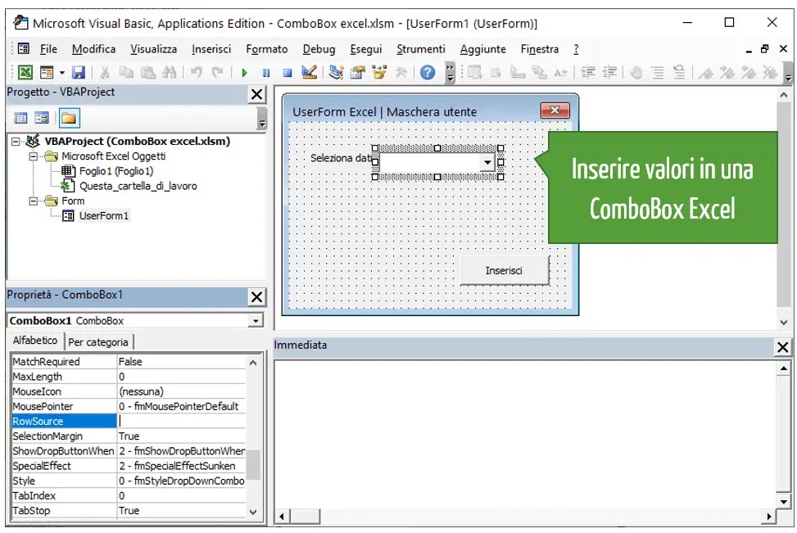Viewport: 797px width, 533px height.
Task: Open VBA Help with the question mark icon
Action: (427, 72)
